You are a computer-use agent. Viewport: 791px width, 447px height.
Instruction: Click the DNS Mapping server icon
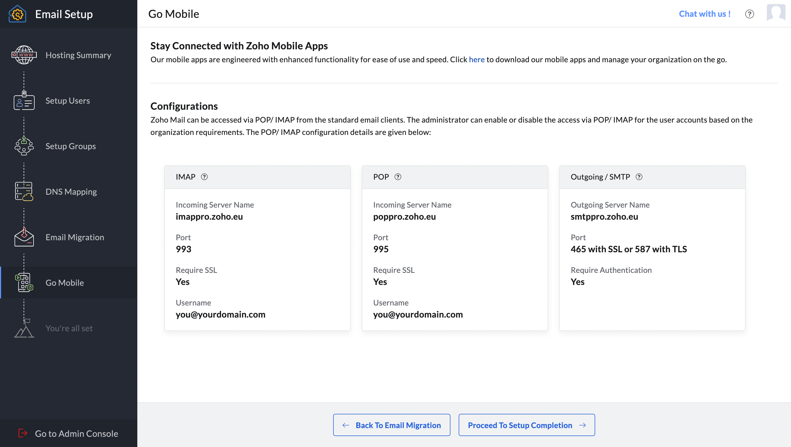24,191
